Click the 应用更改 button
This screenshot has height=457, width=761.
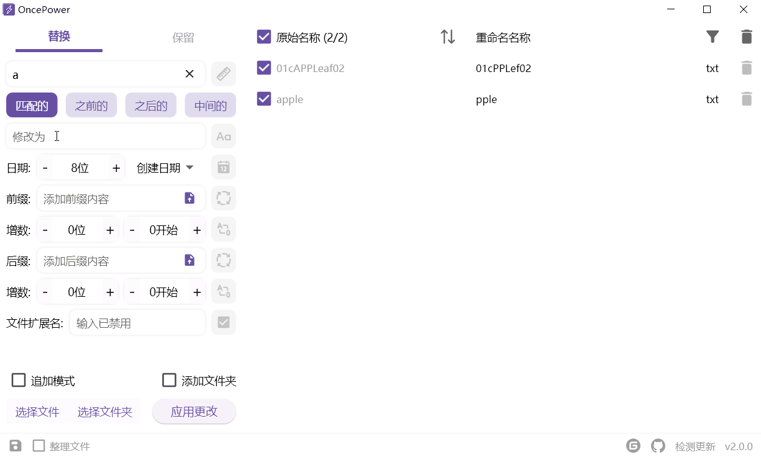pyautogui.click(x=194, y=411)
